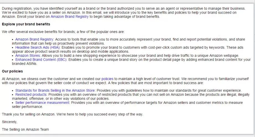
Task: Open the Enhanced Brand Content (EBC) link
Action: (x=41, y=60)
